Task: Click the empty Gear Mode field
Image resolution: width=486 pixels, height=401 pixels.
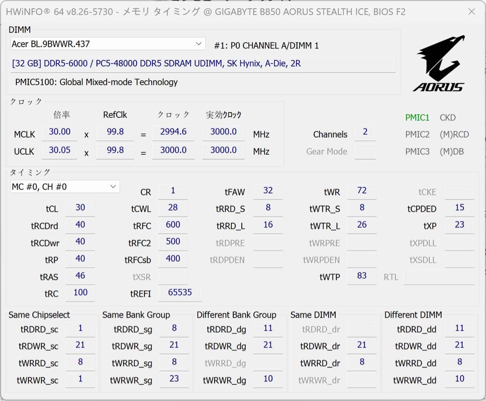Action: 365,151
